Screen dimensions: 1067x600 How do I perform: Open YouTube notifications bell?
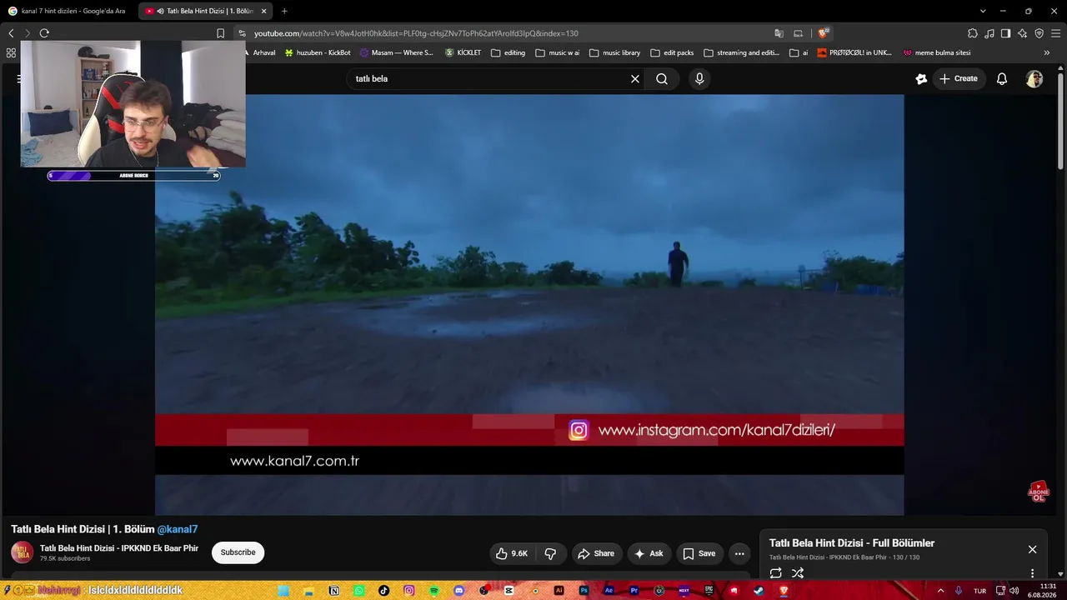click(1002, 78)
